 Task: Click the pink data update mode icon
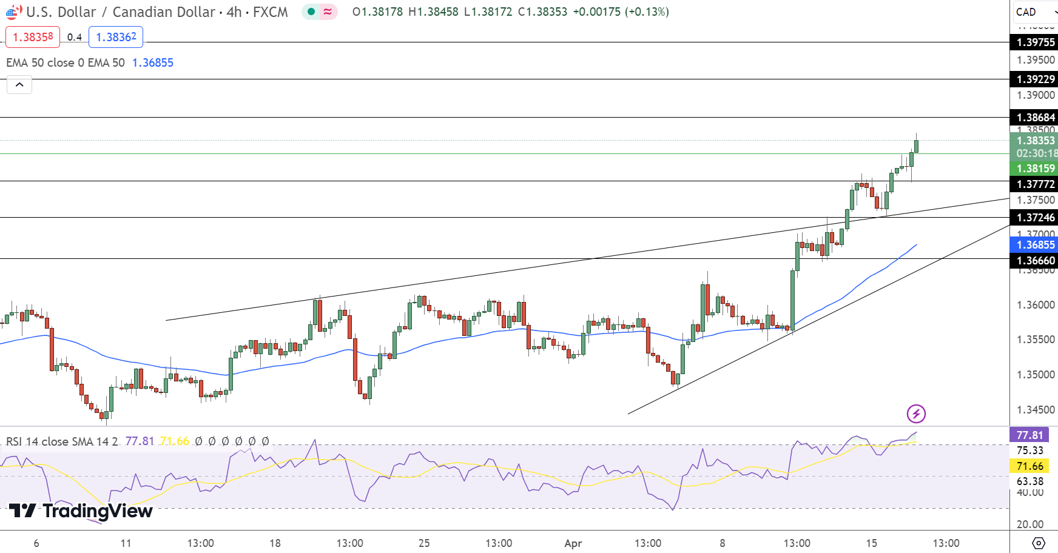[x=328, y=12]
